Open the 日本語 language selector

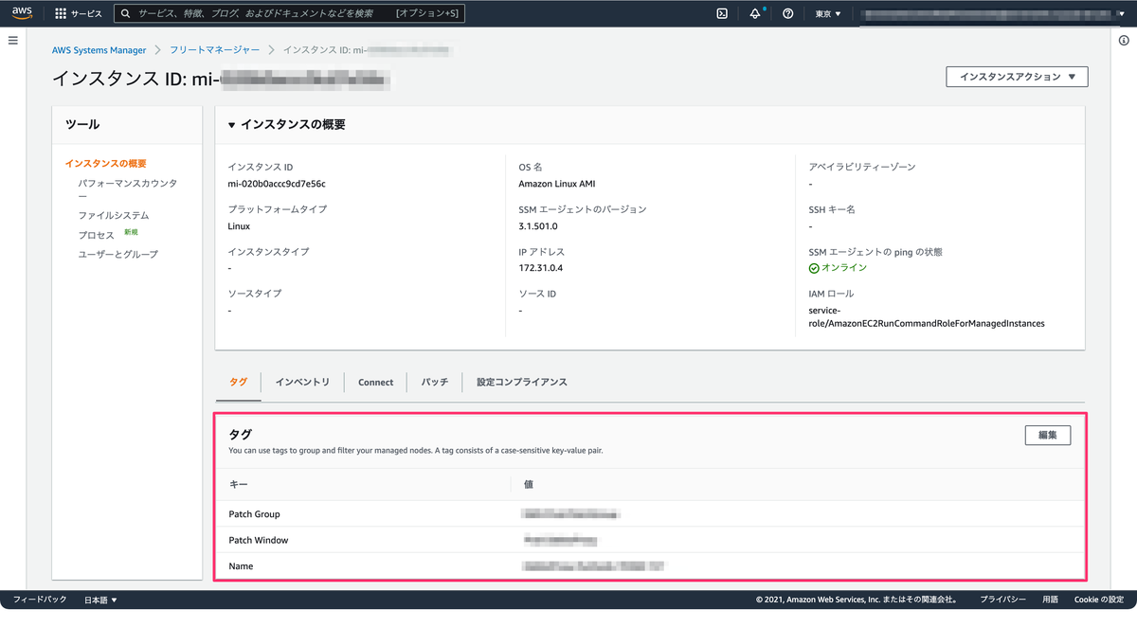click(x=101, y=600)
